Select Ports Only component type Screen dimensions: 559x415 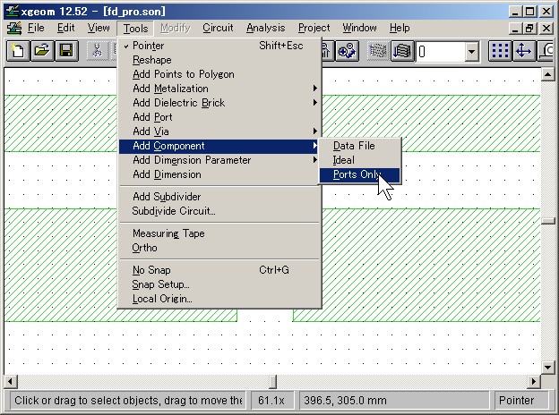tap(360, 174)
